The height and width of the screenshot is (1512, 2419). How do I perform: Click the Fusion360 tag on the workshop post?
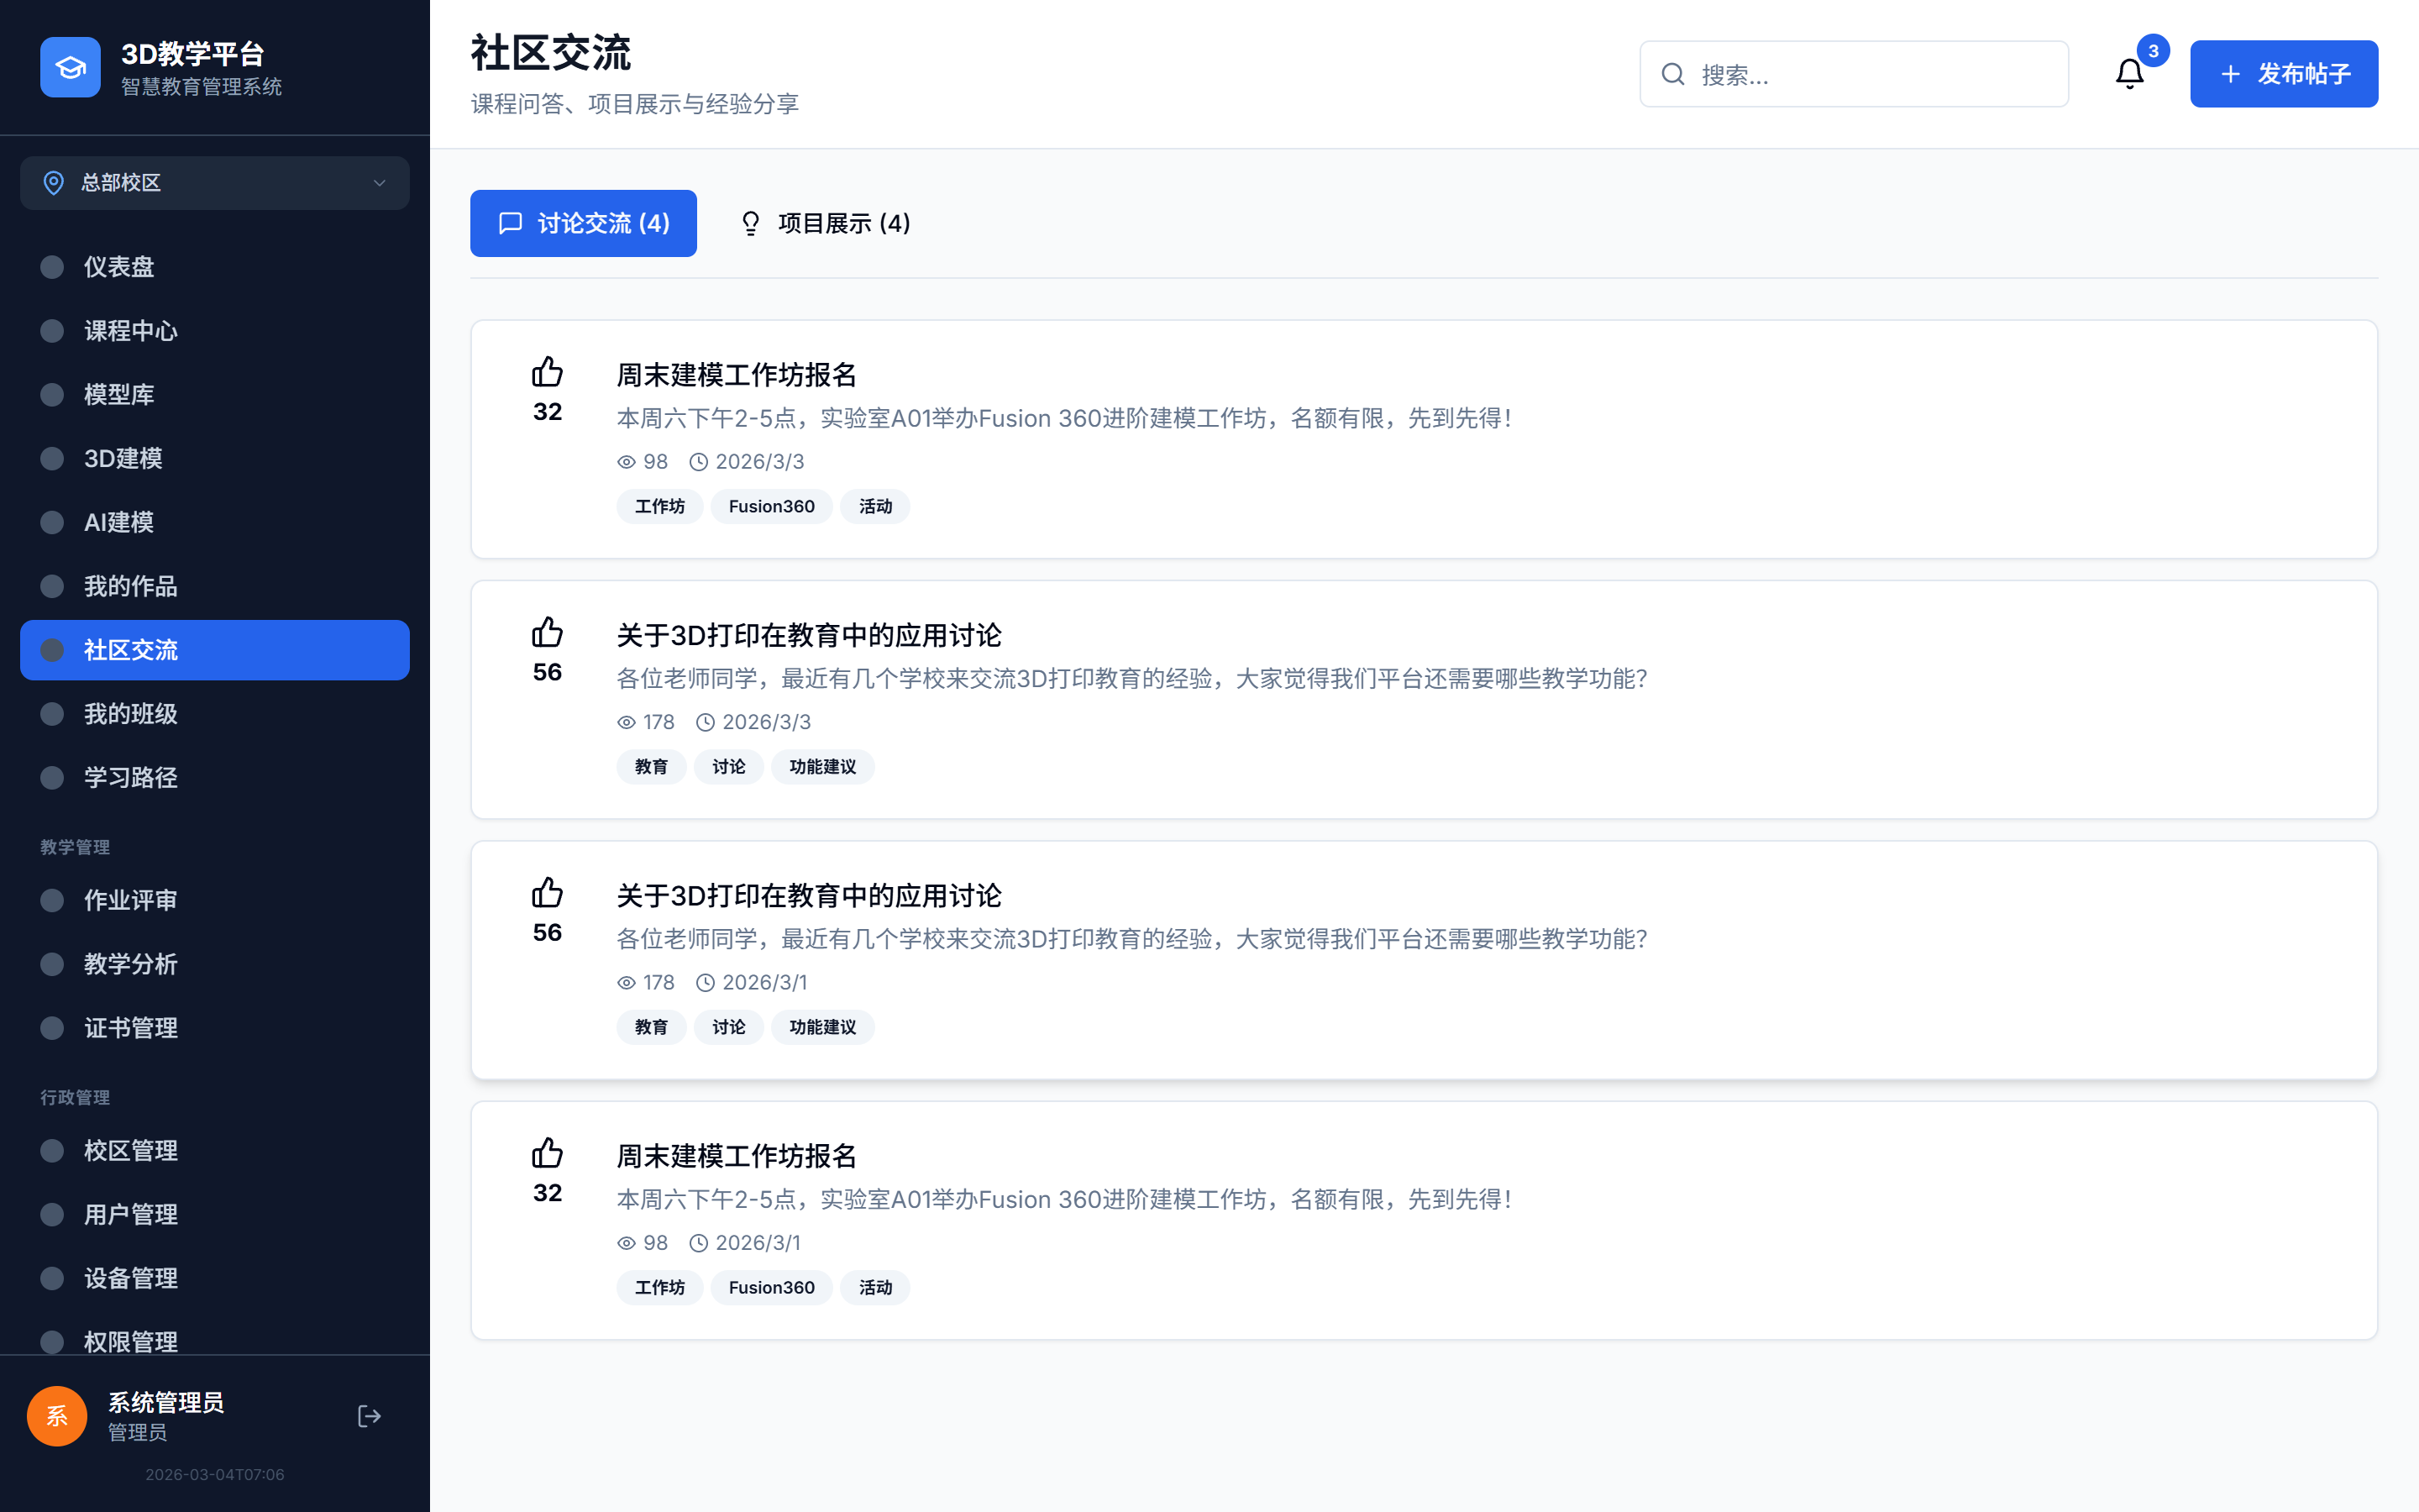coord(771,506)
